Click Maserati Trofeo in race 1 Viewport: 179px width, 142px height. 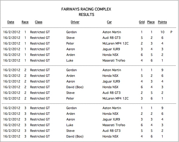[114, 60]
